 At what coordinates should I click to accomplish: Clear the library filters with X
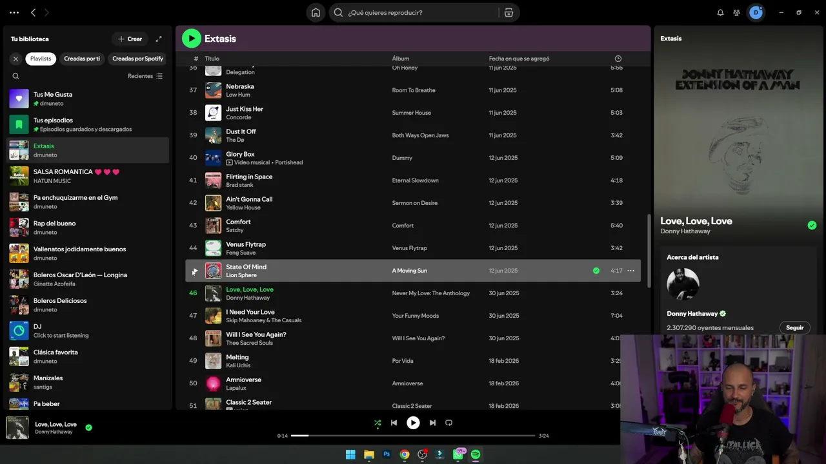[x=15, y=59]
